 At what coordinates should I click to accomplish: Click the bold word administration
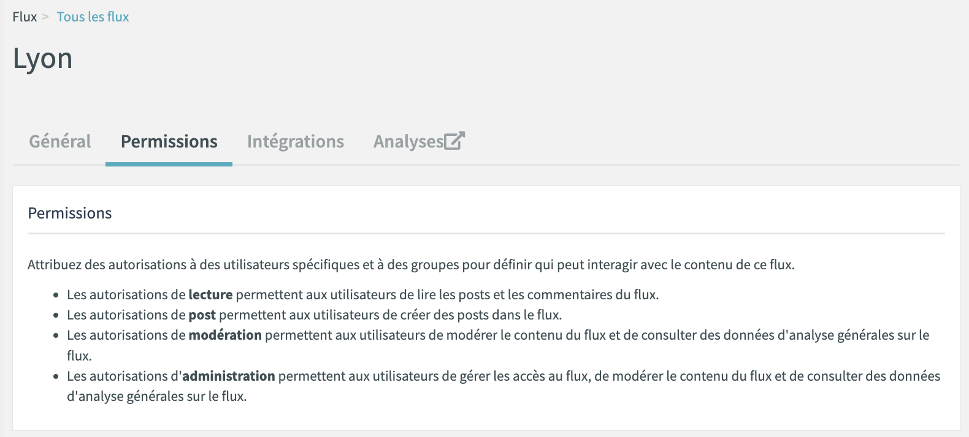[x=229, y=376]
